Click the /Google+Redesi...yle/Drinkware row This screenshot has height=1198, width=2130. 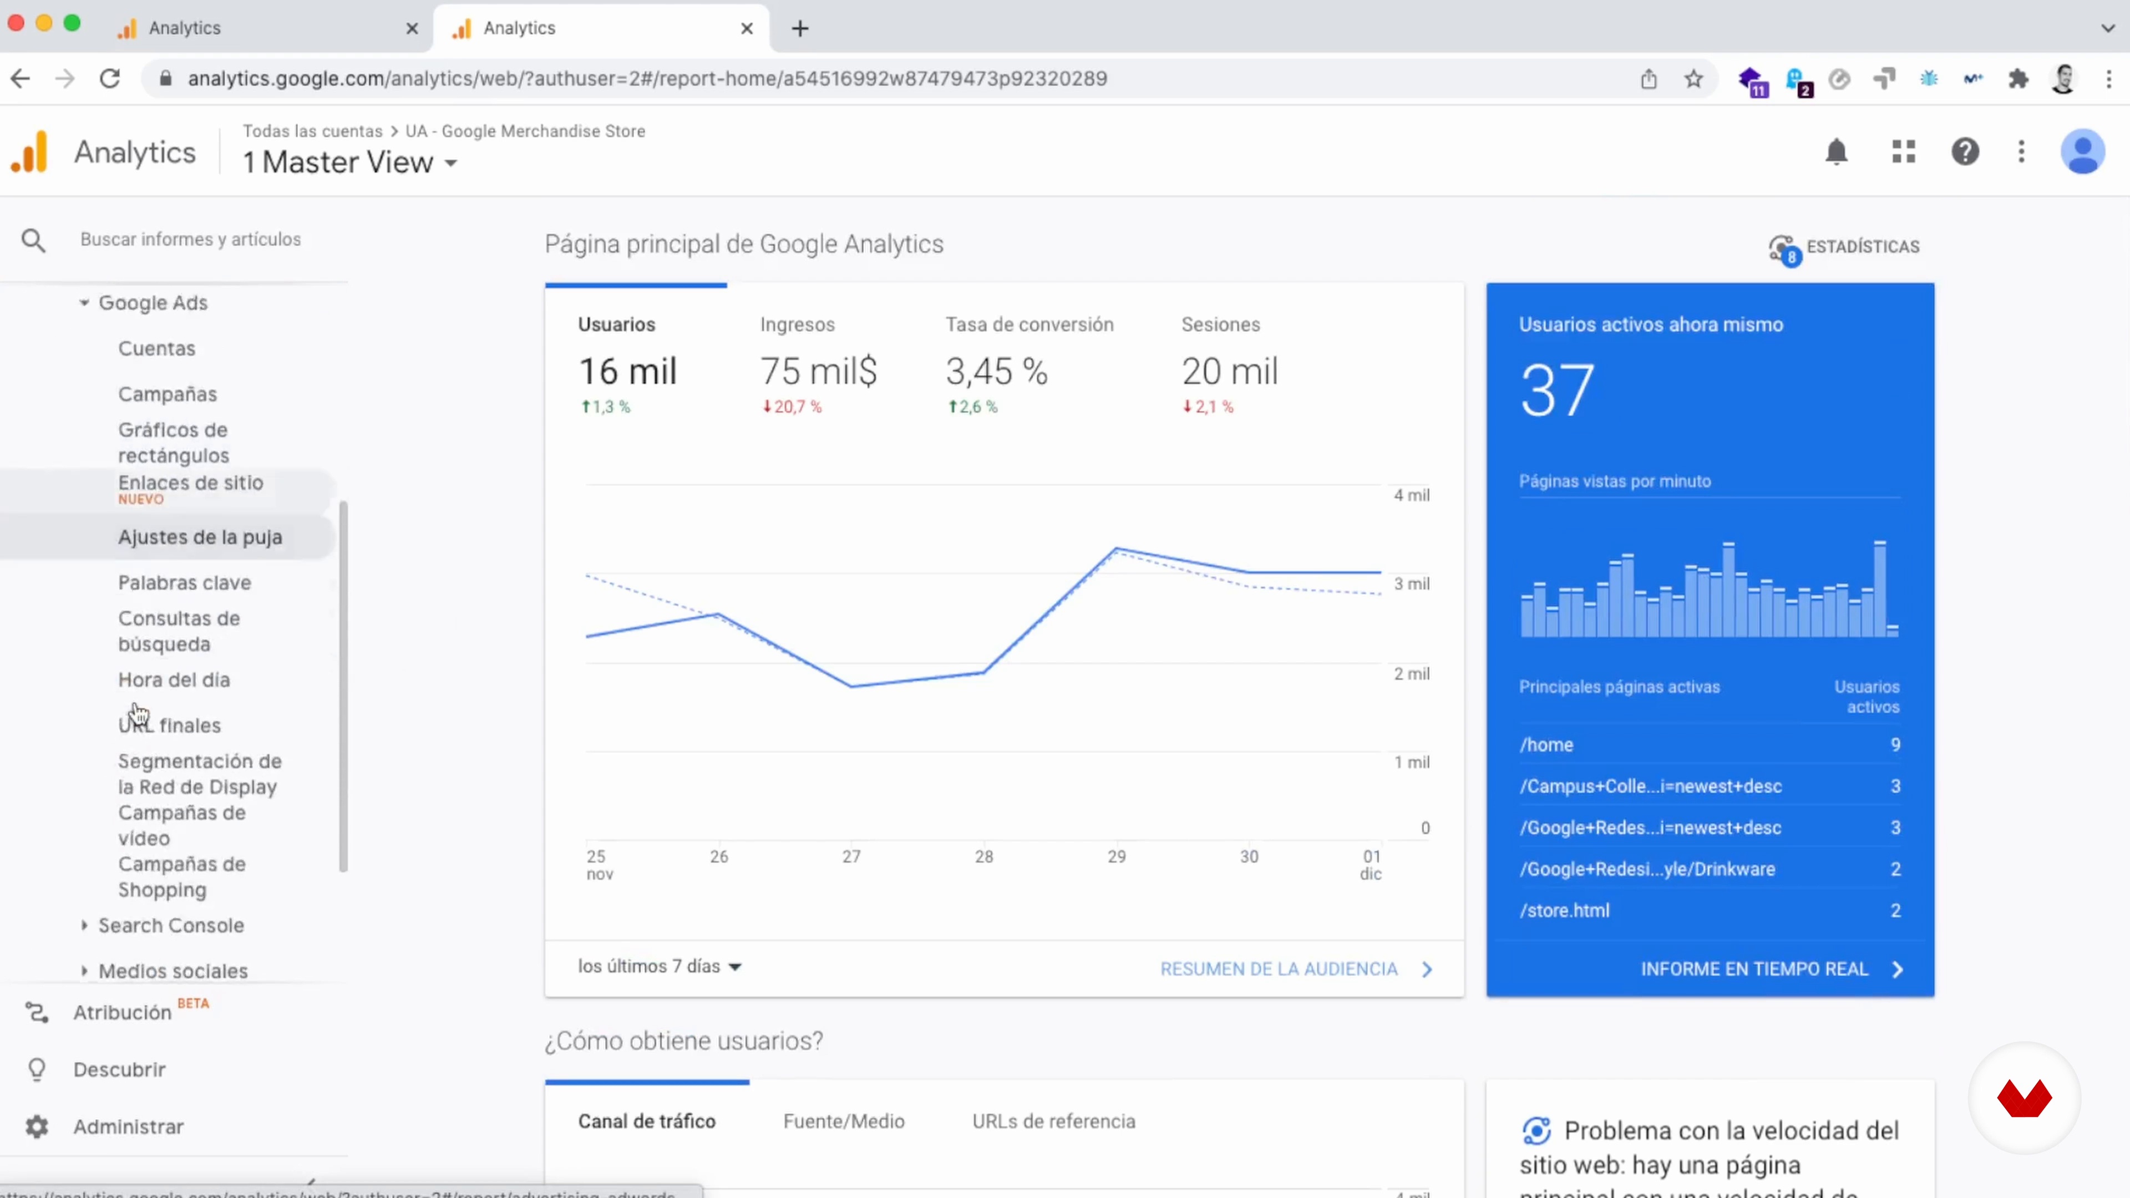pos(1709,869)
